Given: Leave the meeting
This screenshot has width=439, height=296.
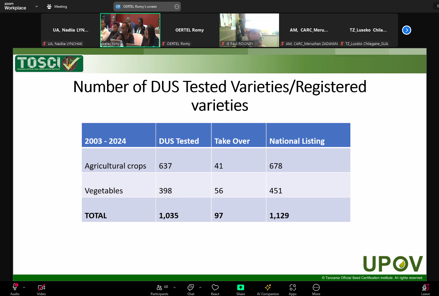Looking at the screenshot, I should (425, 287).
